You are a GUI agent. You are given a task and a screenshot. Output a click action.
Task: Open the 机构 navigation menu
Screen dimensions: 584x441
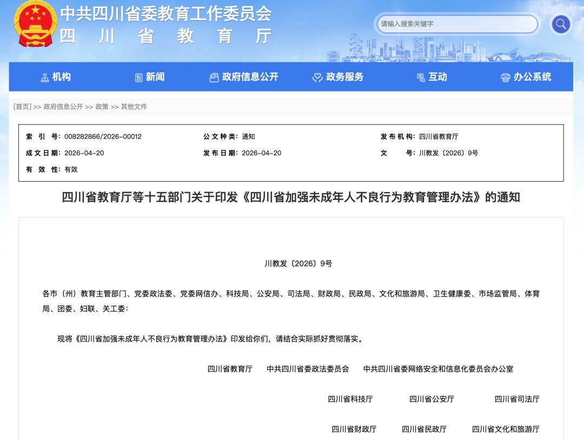coord(62,77)
